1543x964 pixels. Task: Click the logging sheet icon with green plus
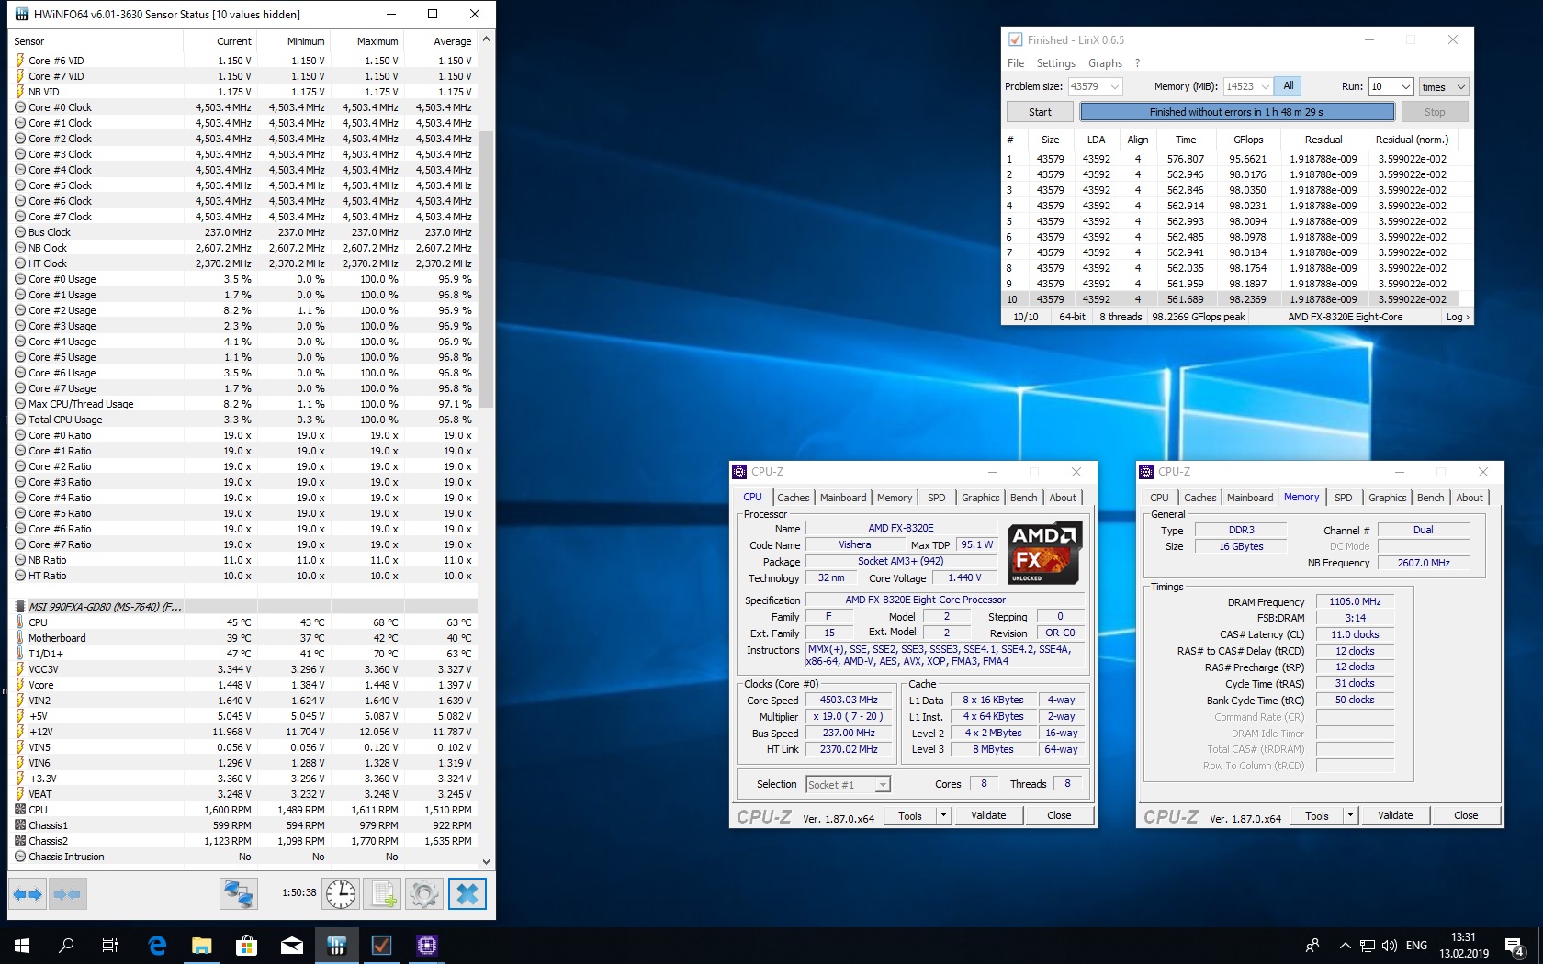pos(383,893)
